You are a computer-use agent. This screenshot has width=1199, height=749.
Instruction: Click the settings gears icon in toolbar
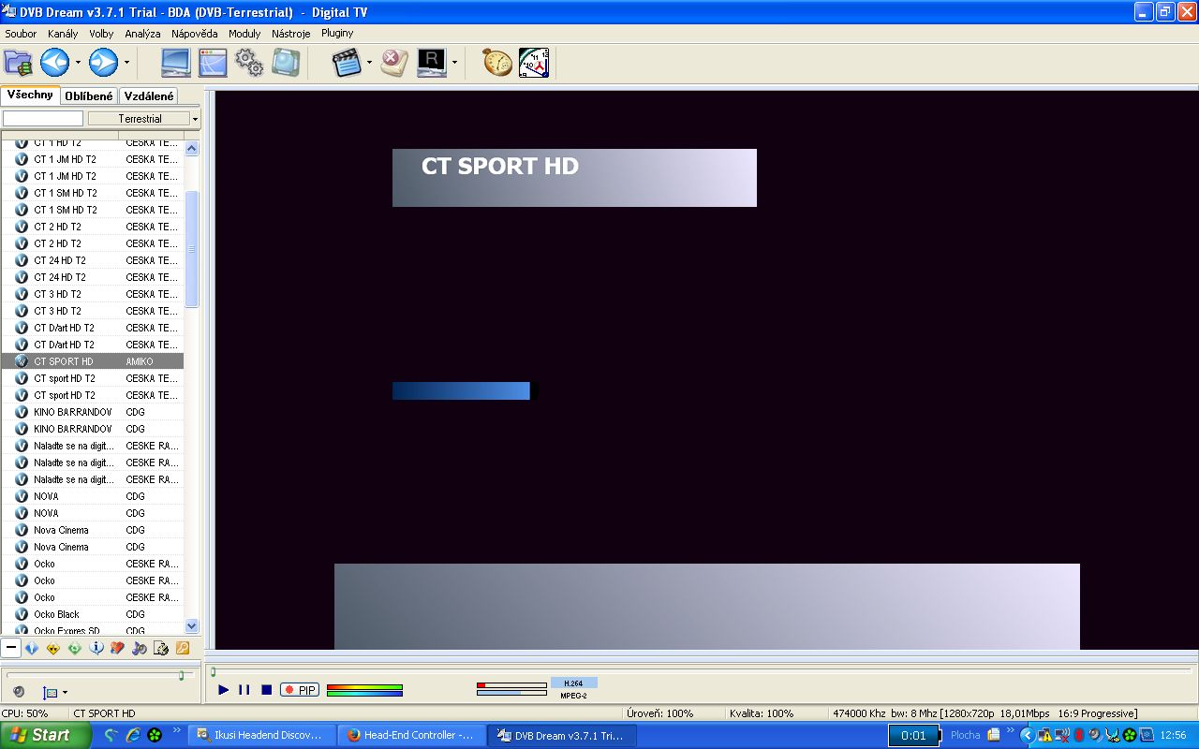(x=249, y=63)
